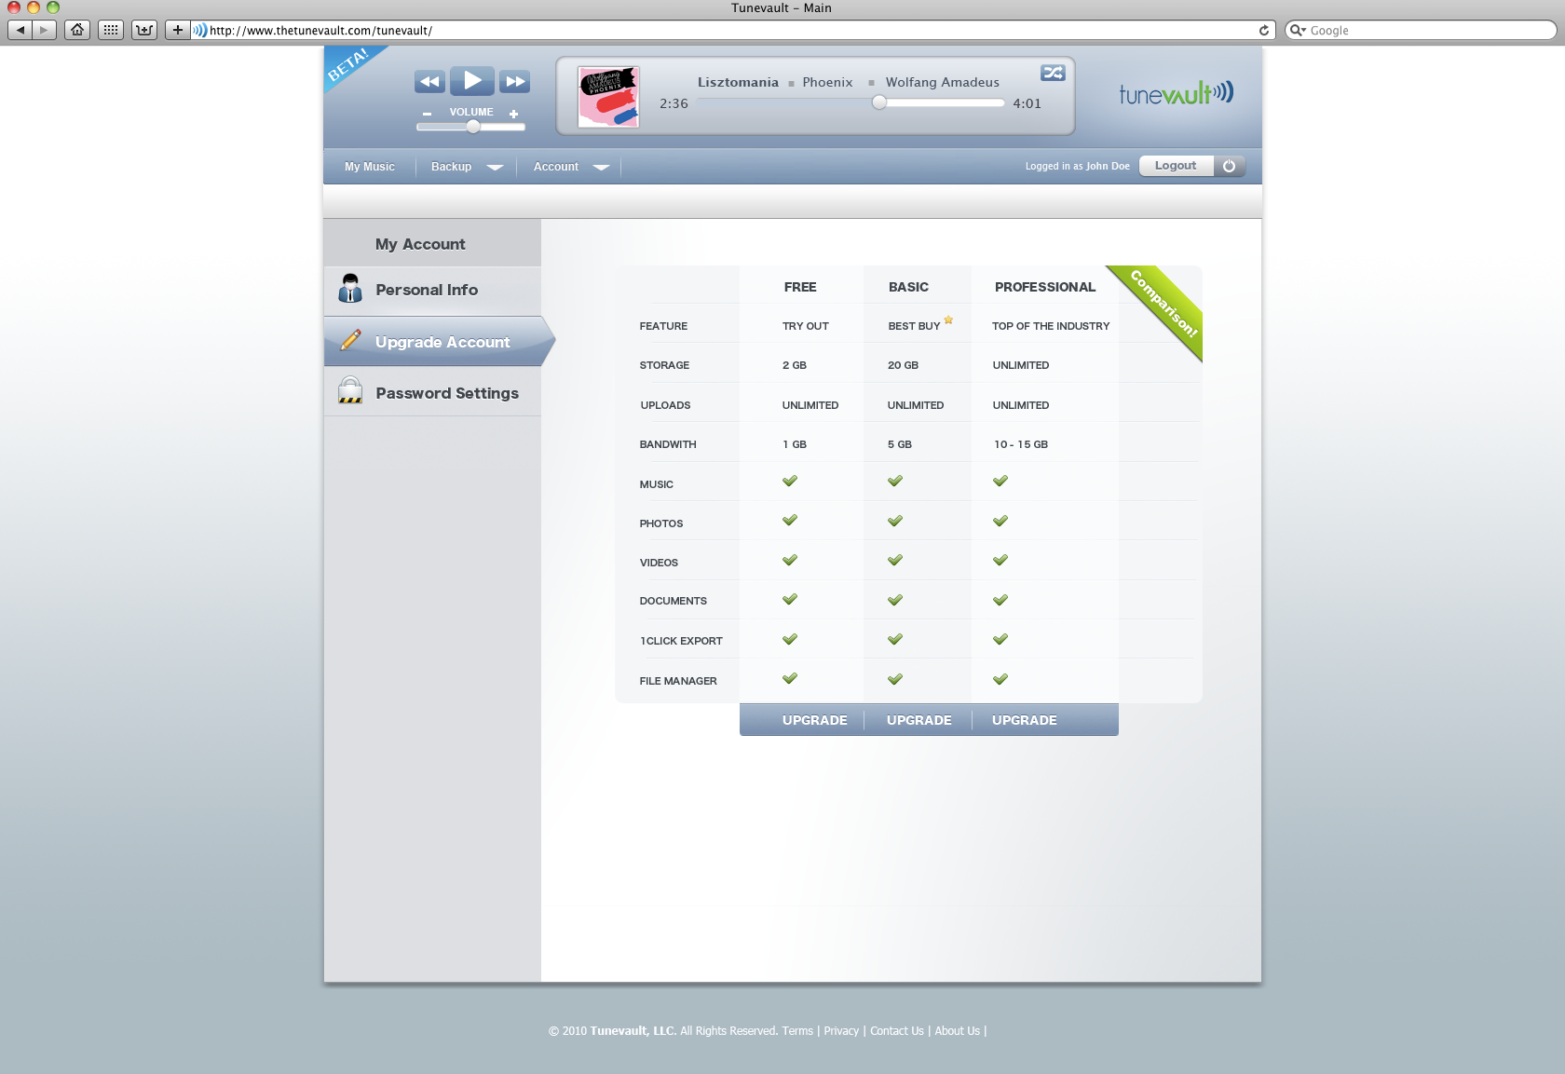
Task: Click the FREE plan Music checkmark
Action: click(790, 481)
